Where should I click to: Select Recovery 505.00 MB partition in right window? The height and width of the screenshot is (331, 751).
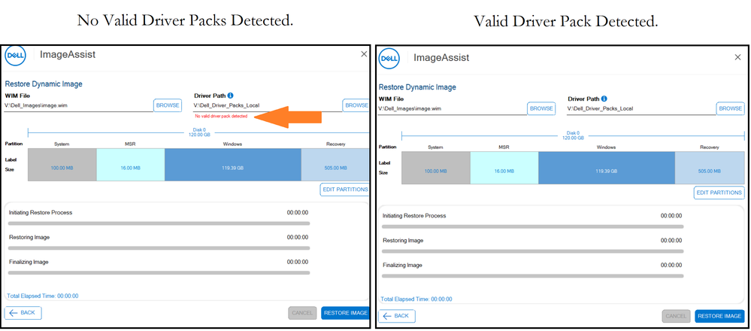click(710, 169)
